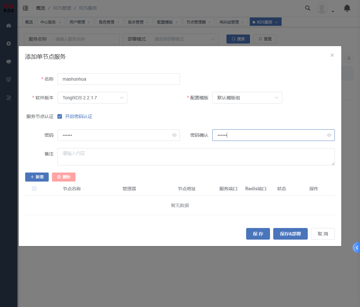Uncheck 开启密码认证 checkbox
The height and width of the screenshot is (307, 360).
60,116
